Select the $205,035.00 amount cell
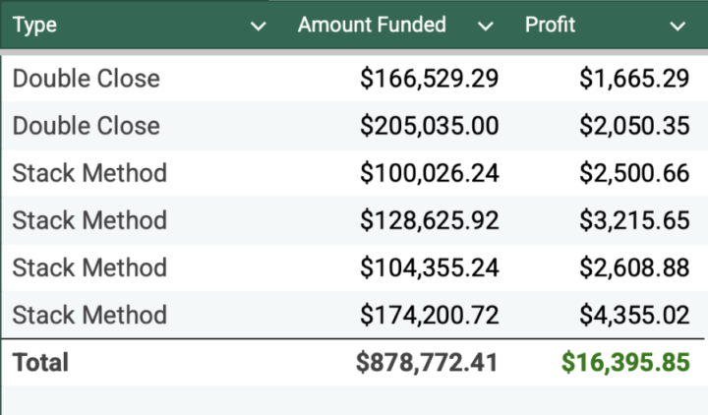708x415 pixels. pyautogui.click(x=430, y=126)
